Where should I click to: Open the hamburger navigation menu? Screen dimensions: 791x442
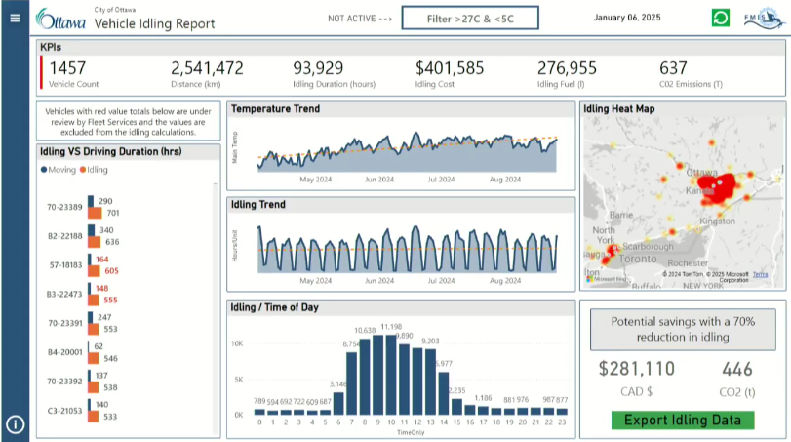pos(14,18)
